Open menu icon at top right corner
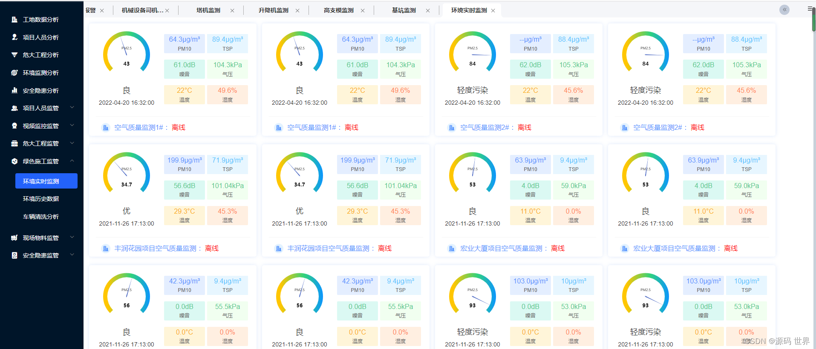 (810, 9)
